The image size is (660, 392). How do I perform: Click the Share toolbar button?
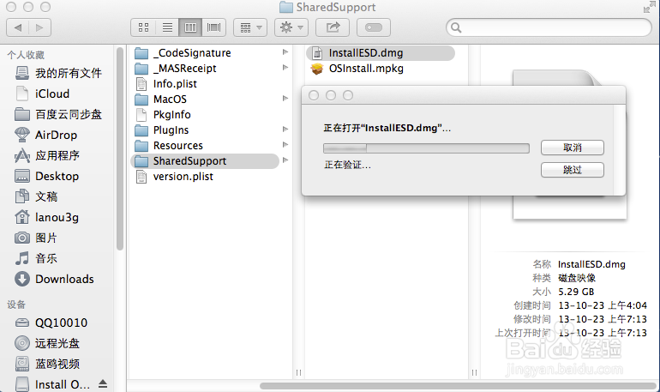tap(333, 27)
